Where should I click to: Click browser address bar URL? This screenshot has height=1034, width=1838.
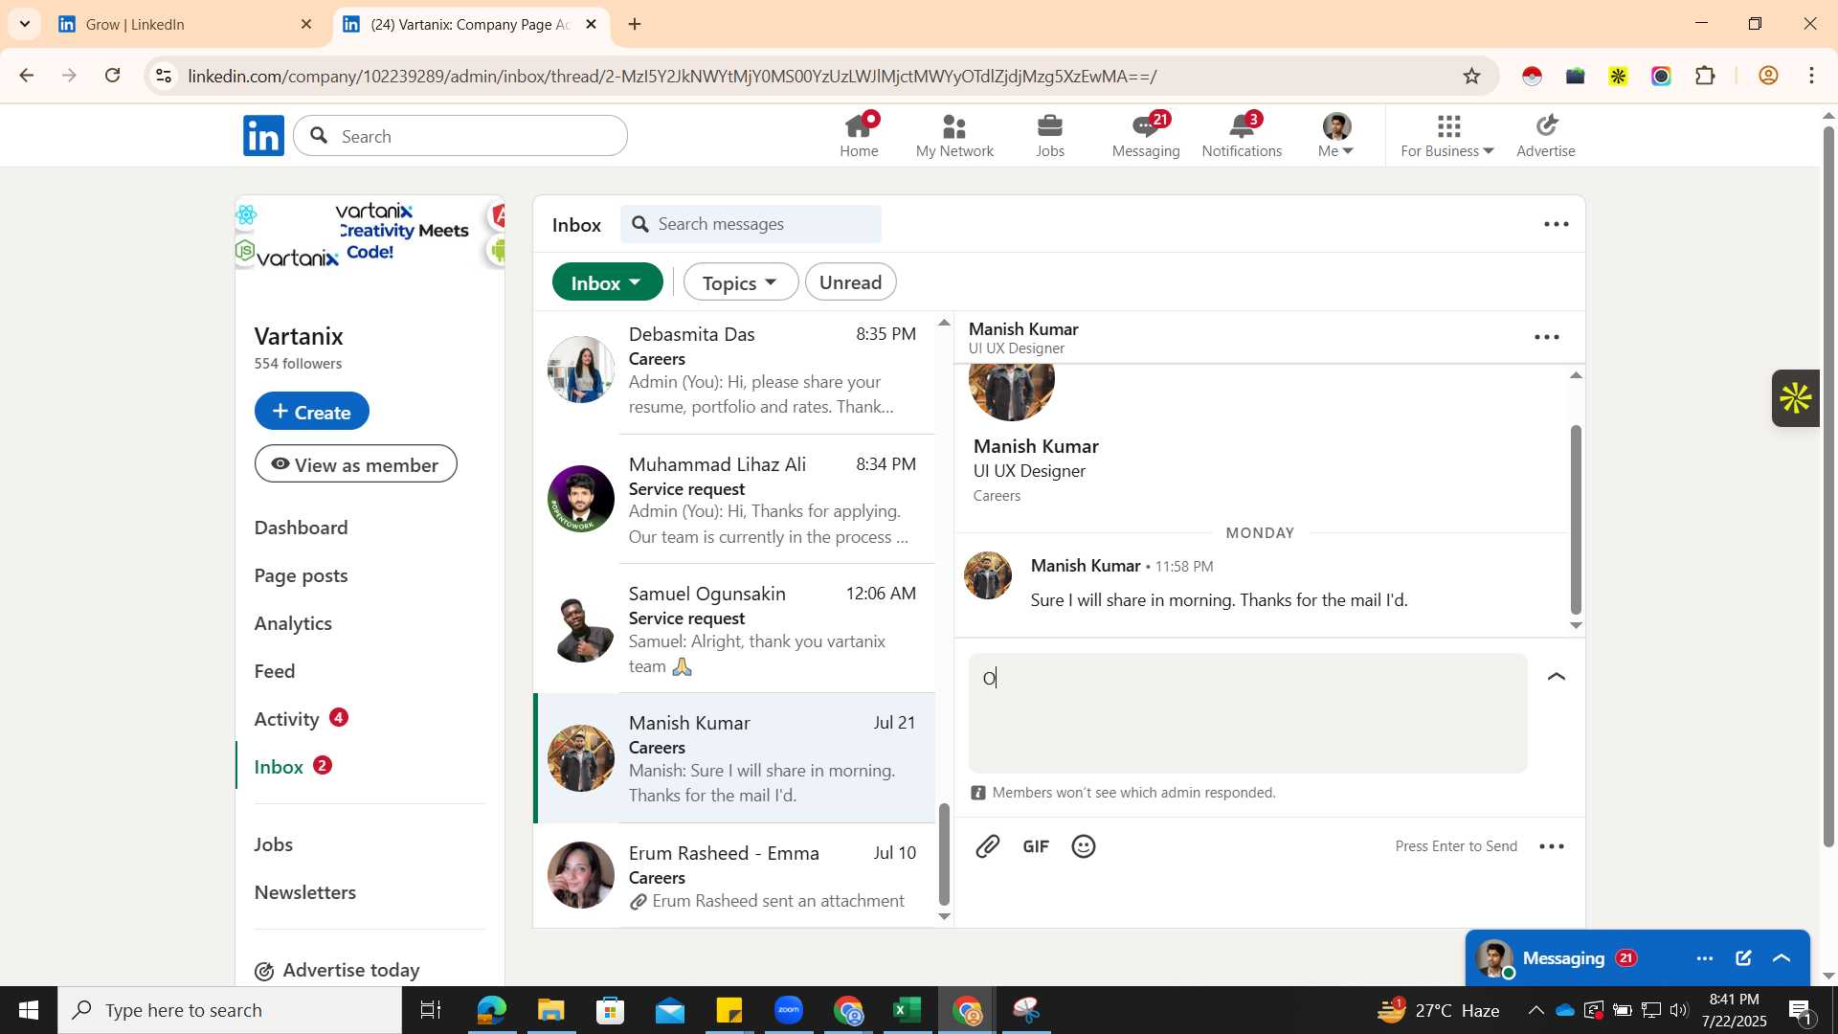pyautogui.click(x=672, y=76)
